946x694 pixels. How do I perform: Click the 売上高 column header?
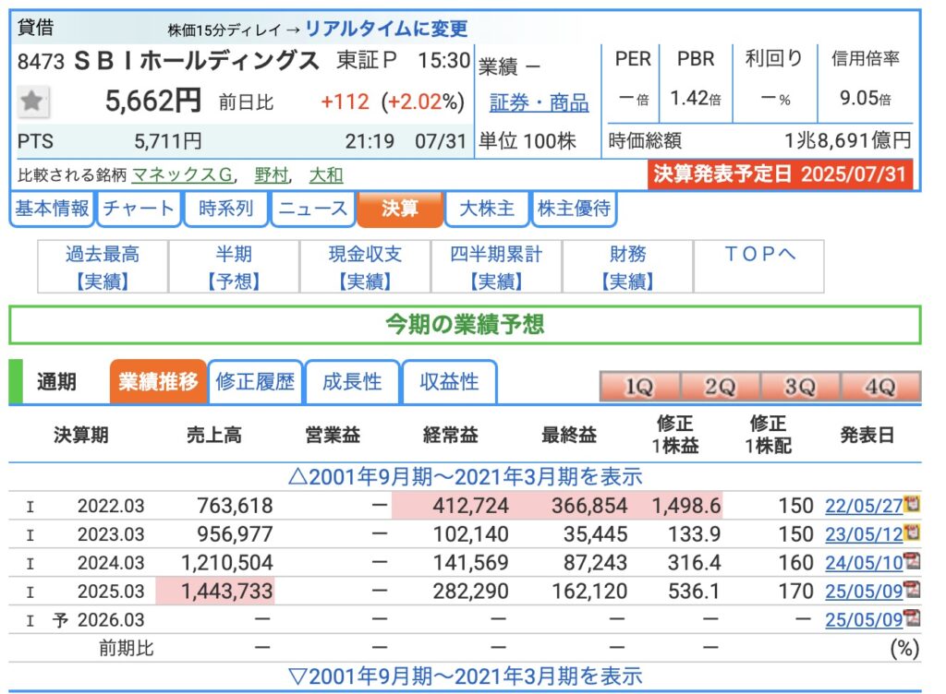214,435
